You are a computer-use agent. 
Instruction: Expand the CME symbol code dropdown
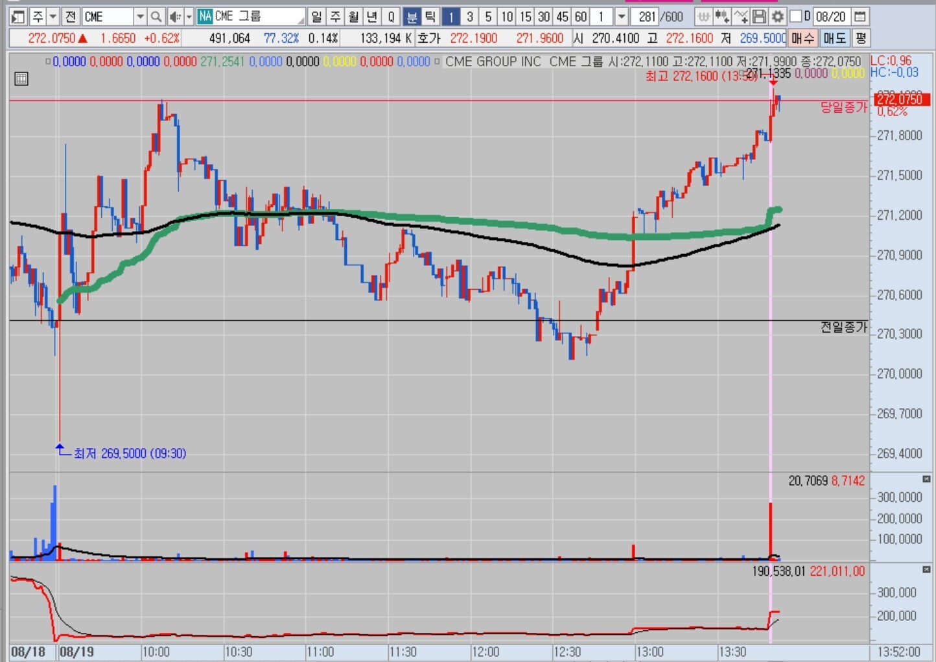(139, 17)
